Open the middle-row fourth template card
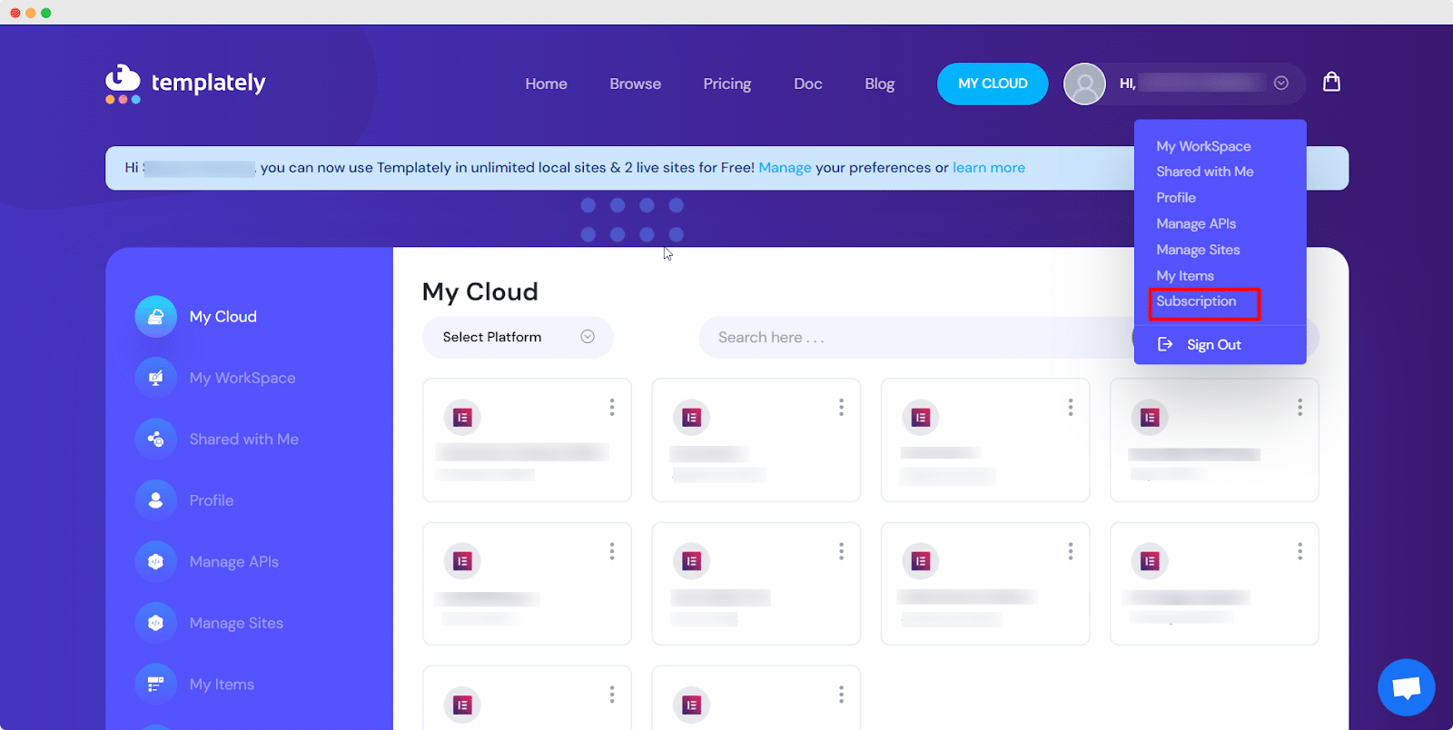The height and width of the screenshot is (730, 1453). pos(1214,584)
